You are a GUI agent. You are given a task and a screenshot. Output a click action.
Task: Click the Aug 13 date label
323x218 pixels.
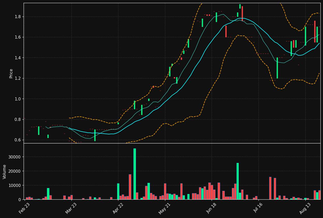click(305, 208)
